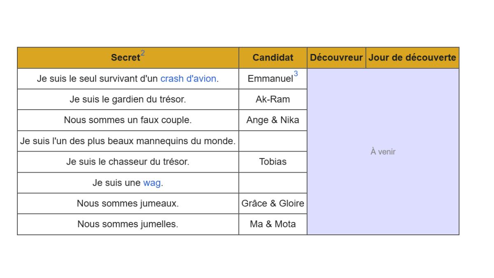This screenshot has height=278, width=494.
Task: Click the "Secret" column header text
Action: (x=125, y=58)
